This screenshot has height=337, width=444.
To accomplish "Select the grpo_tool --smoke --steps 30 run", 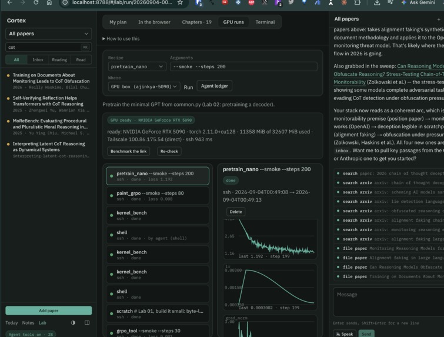I will pyautogui.click(x=158, y=331).
